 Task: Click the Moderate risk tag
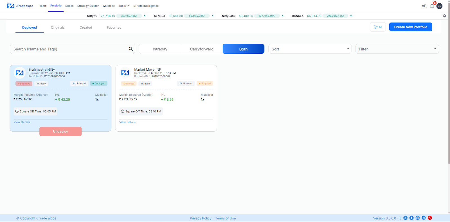[129, 84]
